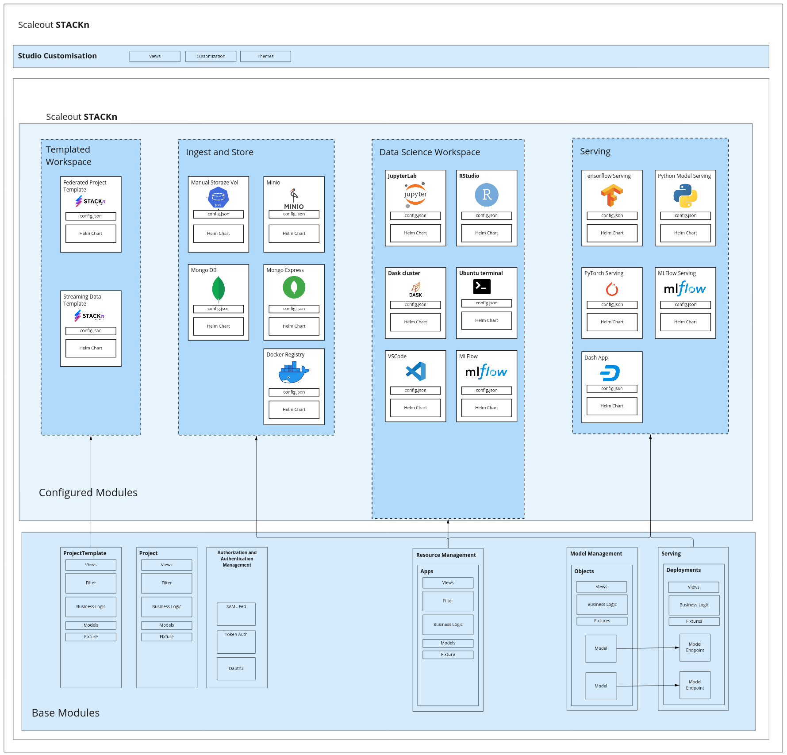This screenshot has width=787, height=755.
Task: Click the VSCode logo icon
Action: (x=416, y=372)
